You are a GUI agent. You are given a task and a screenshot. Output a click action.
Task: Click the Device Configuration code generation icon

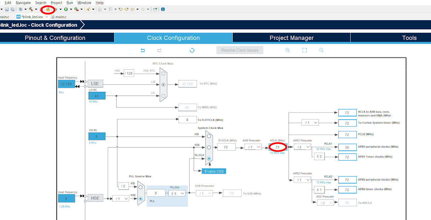coord(48,9)
